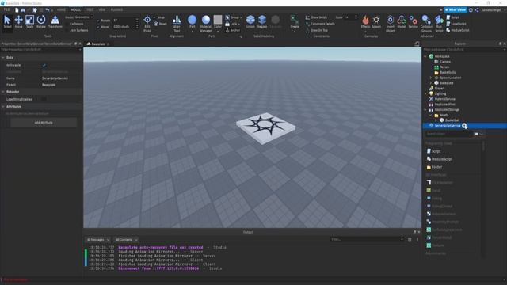Toggle the Move snap checkbox

coord(98,27)
